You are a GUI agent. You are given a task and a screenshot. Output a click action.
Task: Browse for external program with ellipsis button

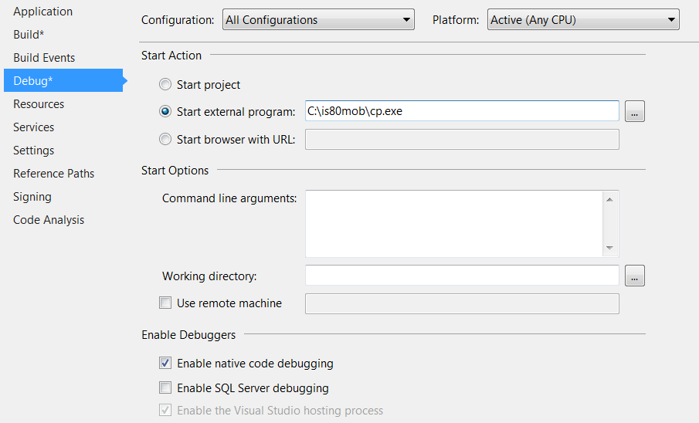coord(634,111)
